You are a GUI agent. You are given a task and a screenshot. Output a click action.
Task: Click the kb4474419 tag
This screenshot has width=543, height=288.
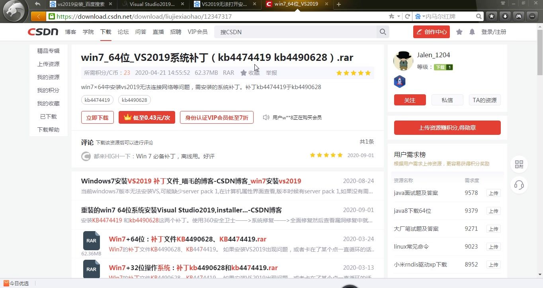point(97,100)
